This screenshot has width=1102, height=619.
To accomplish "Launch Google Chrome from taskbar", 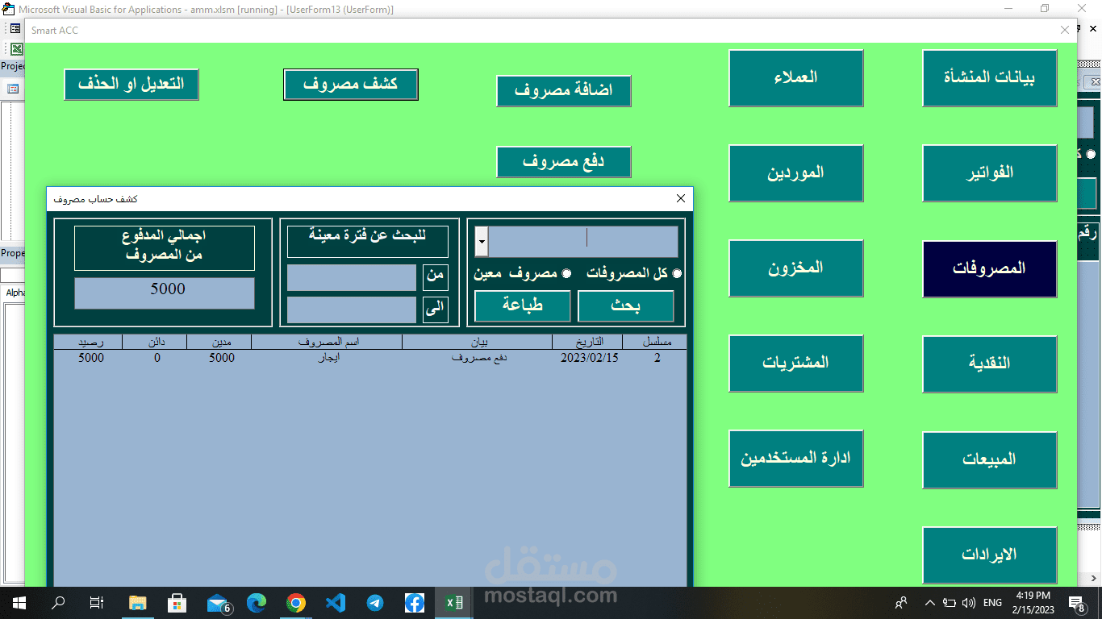I will tap(296, 603).
